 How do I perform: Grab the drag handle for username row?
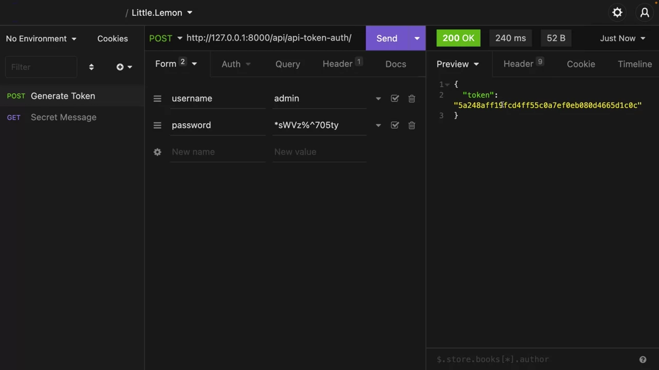(157, 98)
